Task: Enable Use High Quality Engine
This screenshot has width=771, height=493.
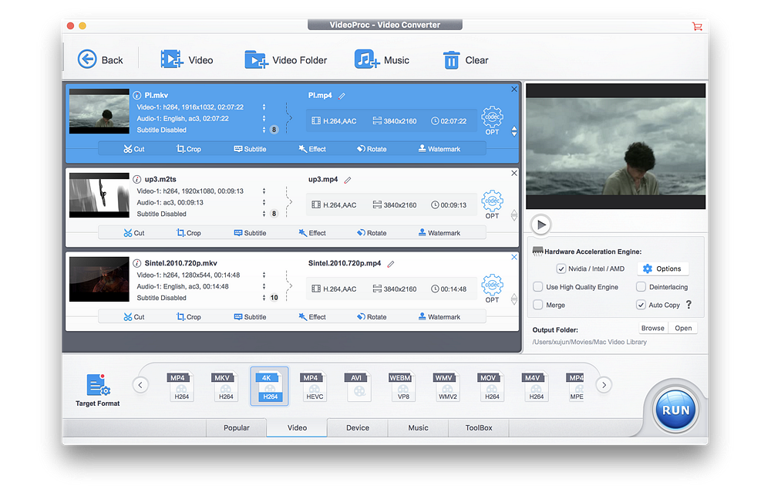Action: tap(538, 287)
